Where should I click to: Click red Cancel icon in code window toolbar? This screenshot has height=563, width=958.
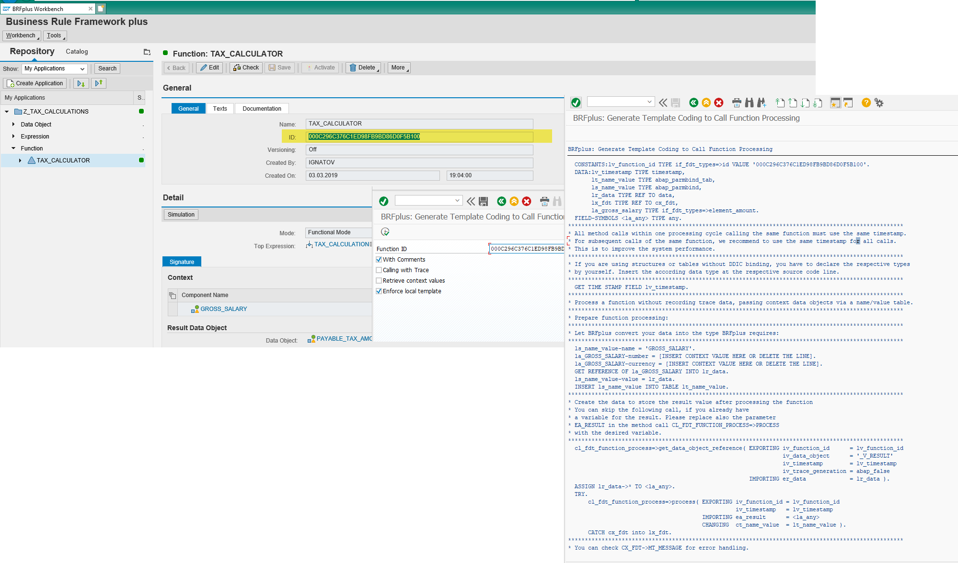(719, 103)
